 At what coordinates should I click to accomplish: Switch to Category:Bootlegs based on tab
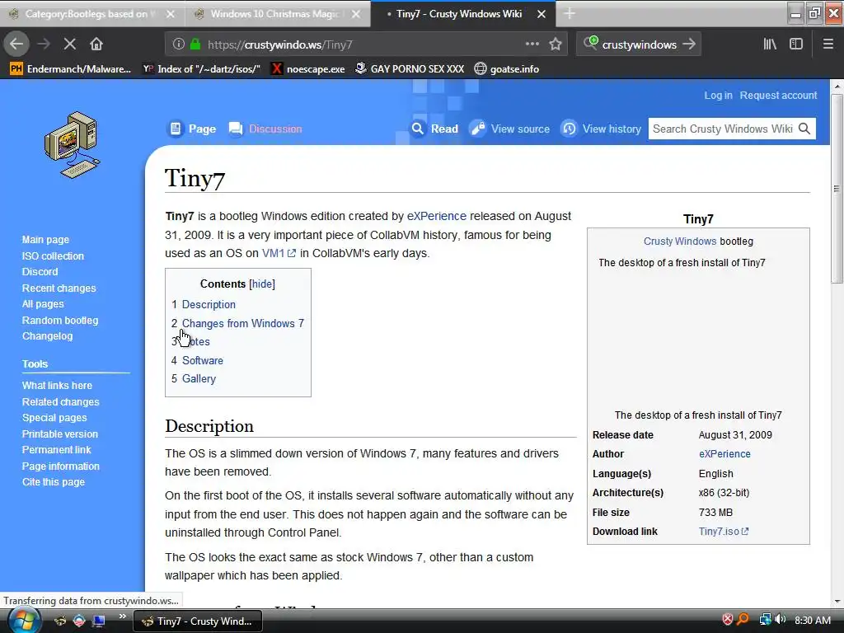(x=91, y=14)
